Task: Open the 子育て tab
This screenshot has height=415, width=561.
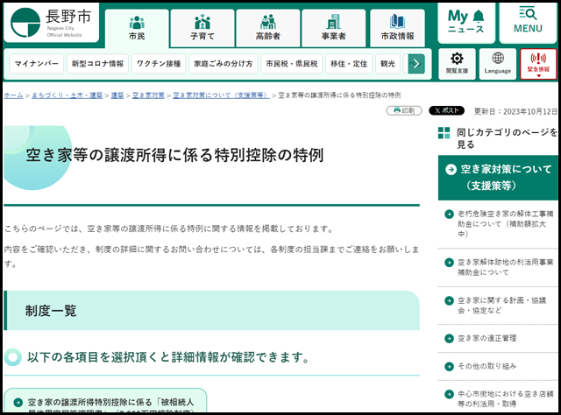Action: [202, 28]
